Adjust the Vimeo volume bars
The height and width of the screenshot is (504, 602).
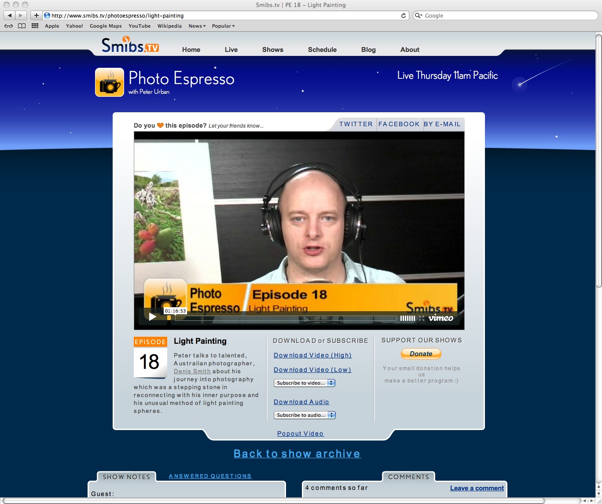click(407, 318)
